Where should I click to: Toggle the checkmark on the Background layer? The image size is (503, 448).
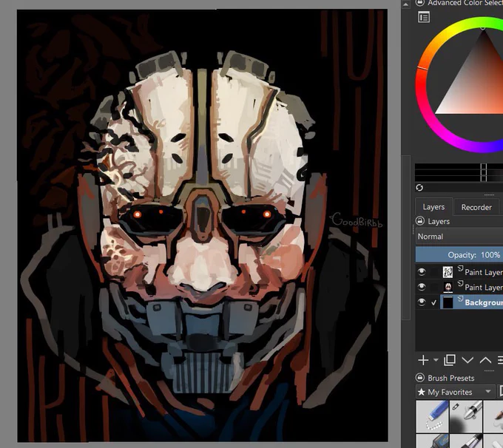click(x=433, y=302)
